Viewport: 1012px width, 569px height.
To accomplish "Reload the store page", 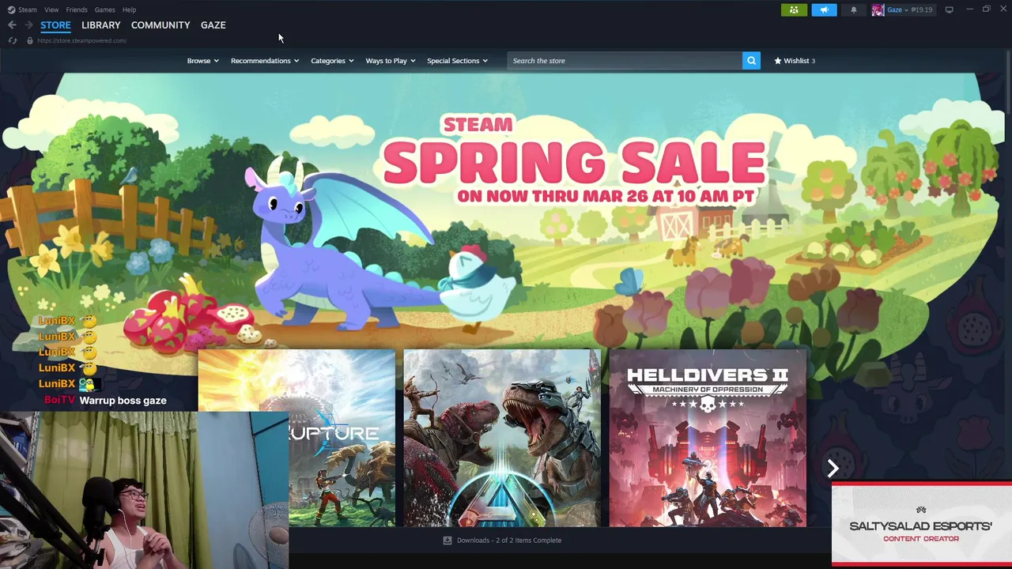I will 13,40.
